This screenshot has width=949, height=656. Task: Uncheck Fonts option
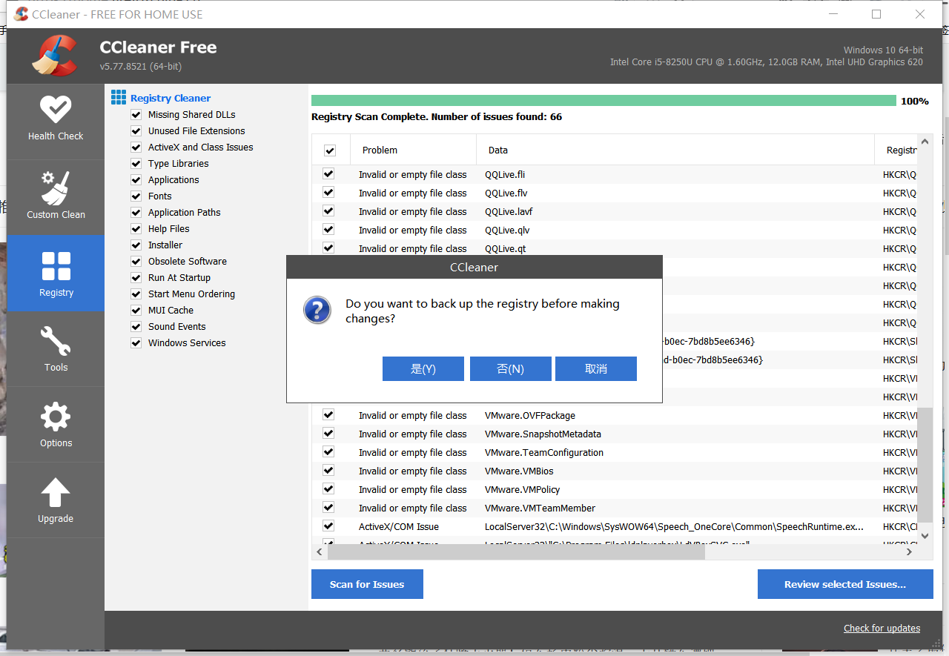click(136, 196)
